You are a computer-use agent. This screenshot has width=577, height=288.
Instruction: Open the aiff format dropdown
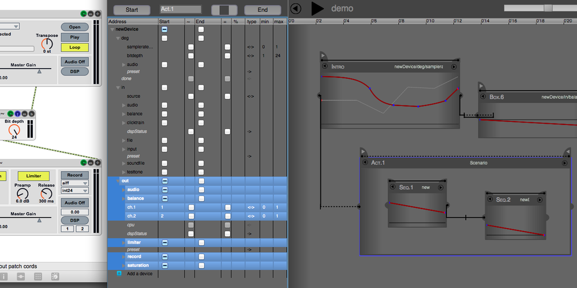[74, 183]
